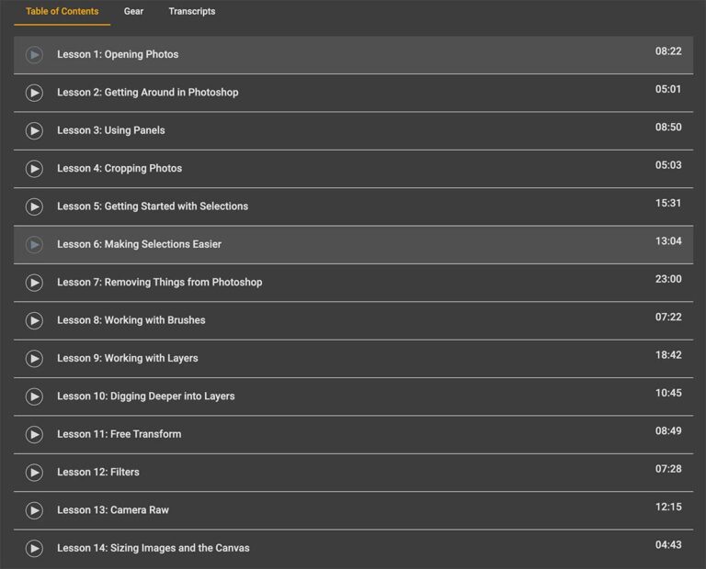The width and height of the screenshot is (706, 569).
Task: Play Lesson 5: Getting Started with Selections
Action: [x=34, y=206]
